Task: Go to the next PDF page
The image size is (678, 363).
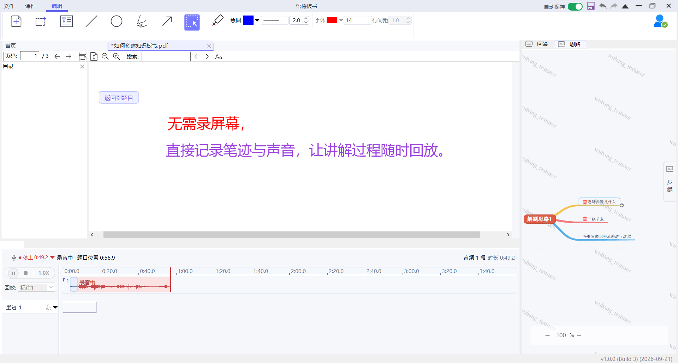Action: [69, 56]
